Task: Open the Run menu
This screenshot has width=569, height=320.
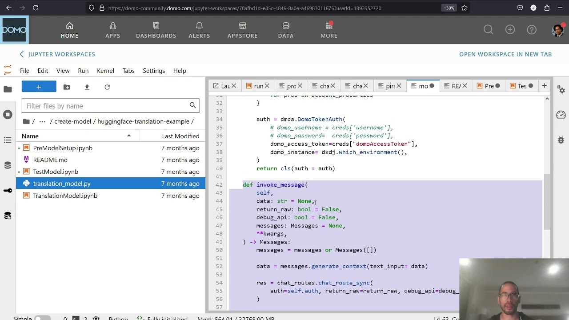Action: [83, 71]
